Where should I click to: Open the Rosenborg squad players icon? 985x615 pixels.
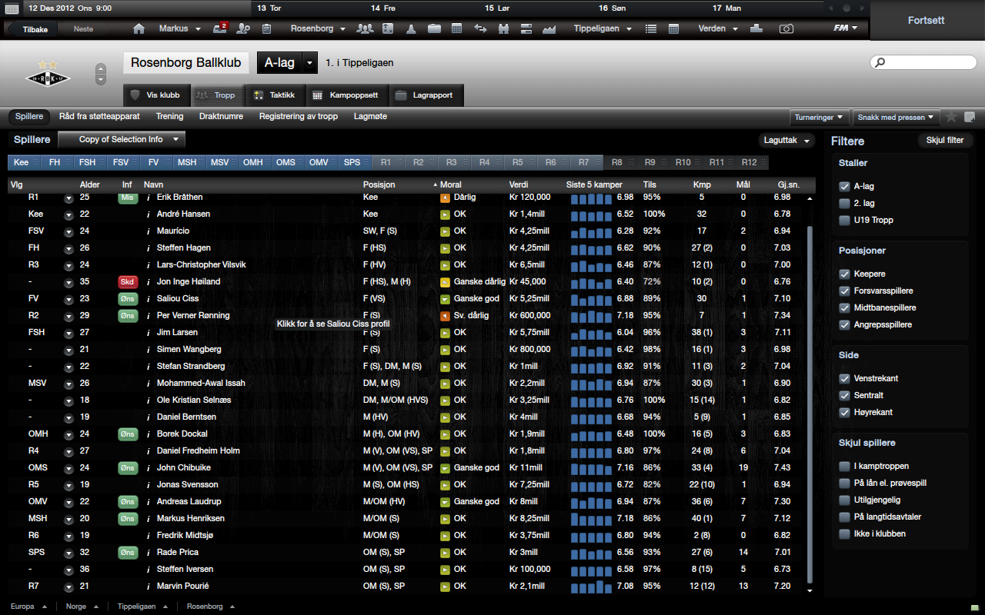(365, 28)
